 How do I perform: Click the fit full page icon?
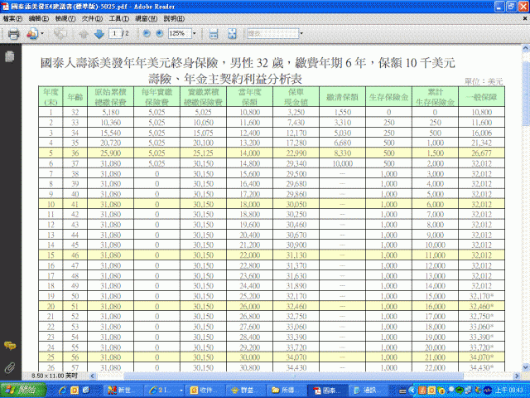232,34
